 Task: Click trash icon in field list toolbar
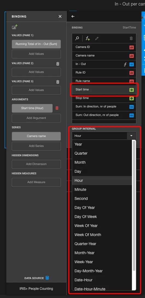pyautogui.click(x=131, y=38)
